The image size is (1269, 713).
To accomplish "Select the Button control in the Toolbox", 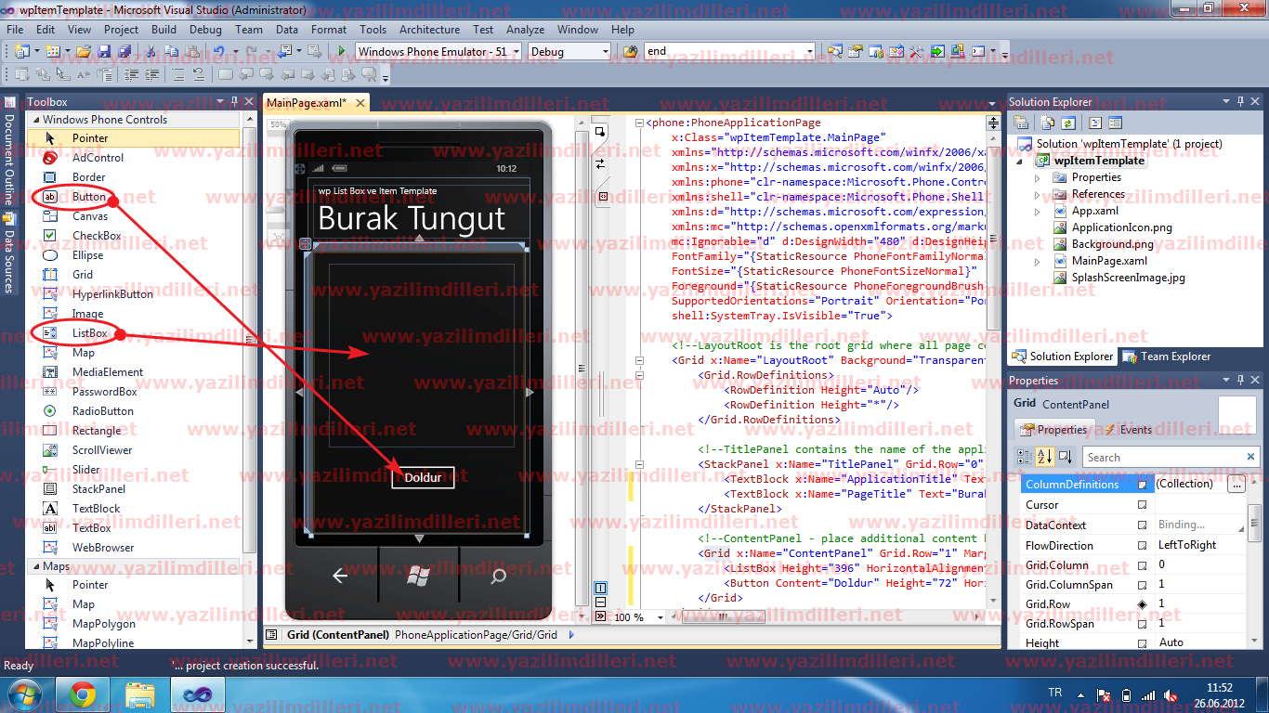I will (87, 196).
